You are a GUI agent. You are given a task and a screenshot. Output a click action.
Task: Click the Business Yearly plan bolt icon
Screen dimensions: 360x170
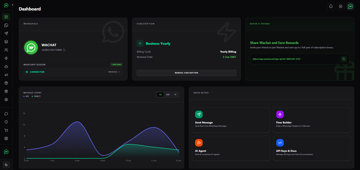(x=140, y=44)
